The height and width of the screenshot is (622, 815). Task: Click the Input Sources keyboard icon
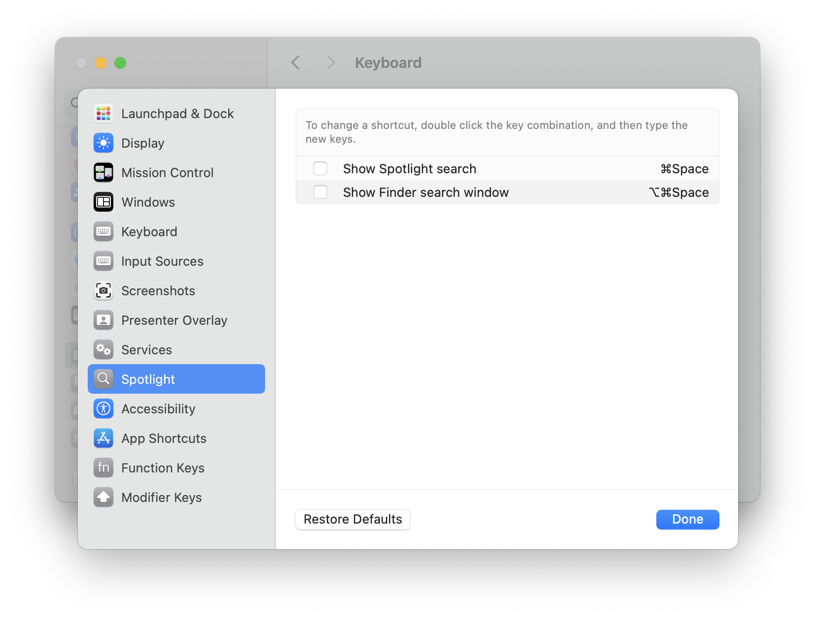coord(103,261)
